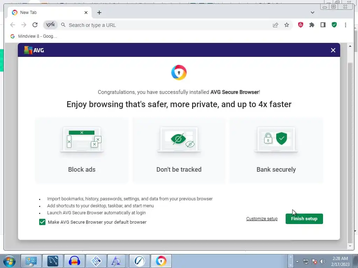
Task: Open the clock showing 2:28 AM
Action: pyautogui.click(x=341, y=261)
